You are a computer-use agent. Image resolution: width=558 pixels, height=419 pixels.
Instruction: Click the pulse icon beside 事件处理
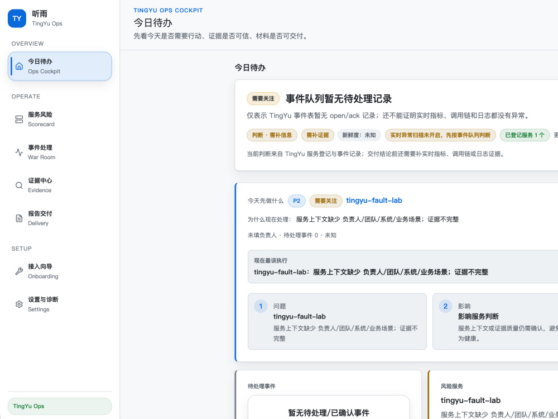click(19, 152)
